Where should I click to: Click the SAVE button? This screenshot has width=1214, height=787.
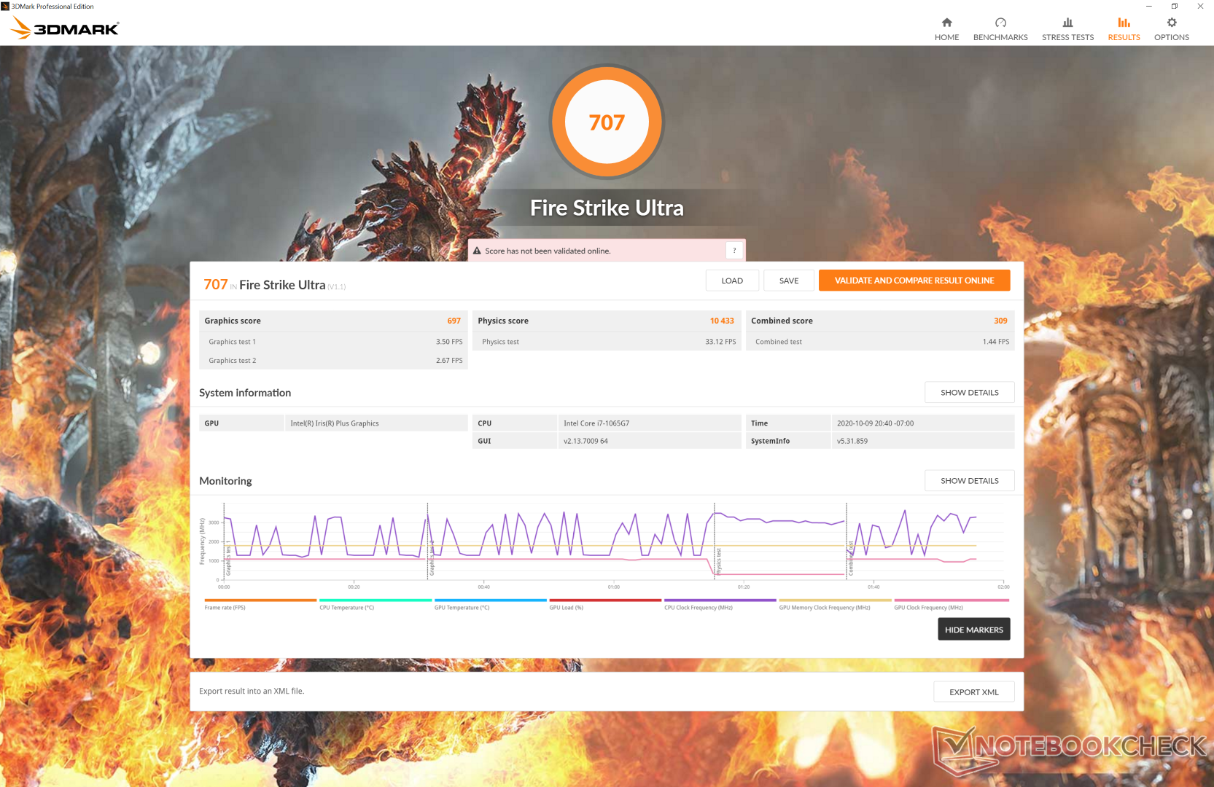pos(789,281)
